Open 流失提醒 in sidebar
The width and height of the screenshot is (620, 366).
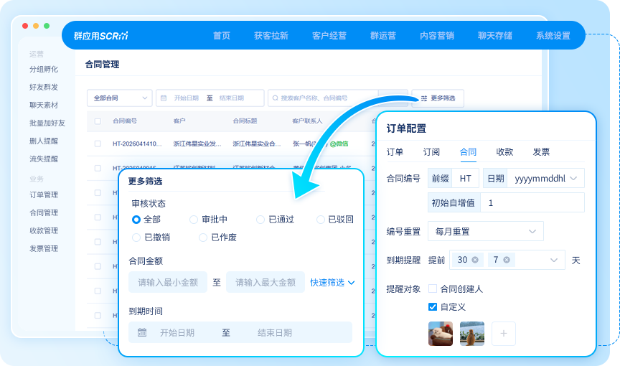click(x=44, y=159)
